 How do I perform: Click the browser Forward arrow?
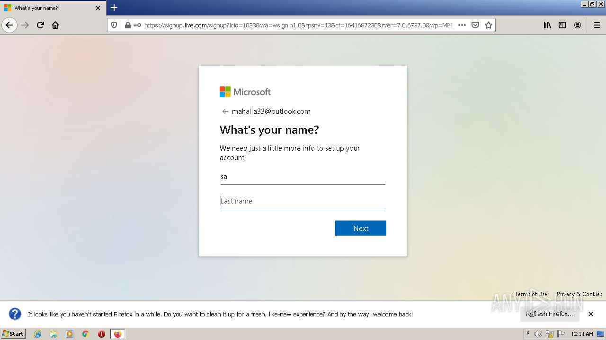click(26, 25)
